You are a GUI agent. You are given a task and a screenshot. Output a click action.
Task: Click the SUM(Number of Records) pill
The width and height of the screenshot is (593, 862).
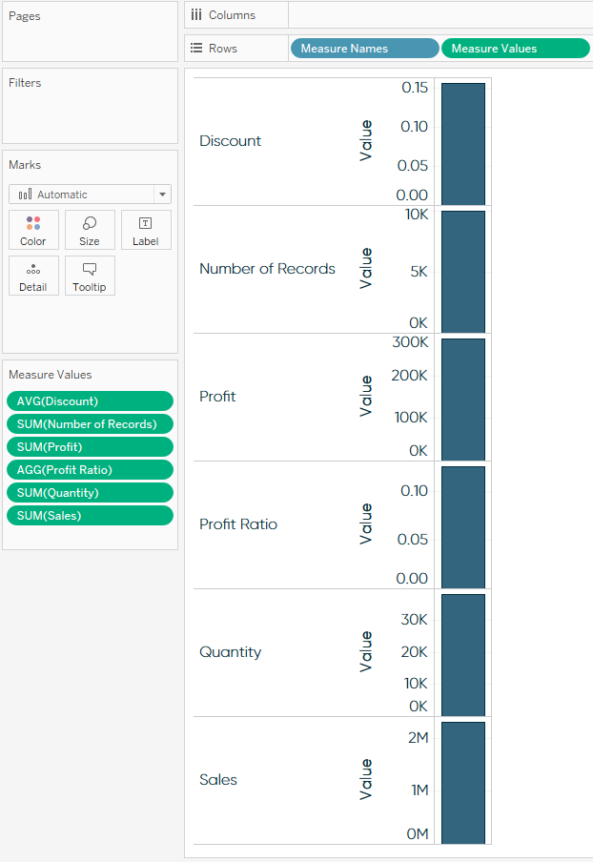point(89,423)
